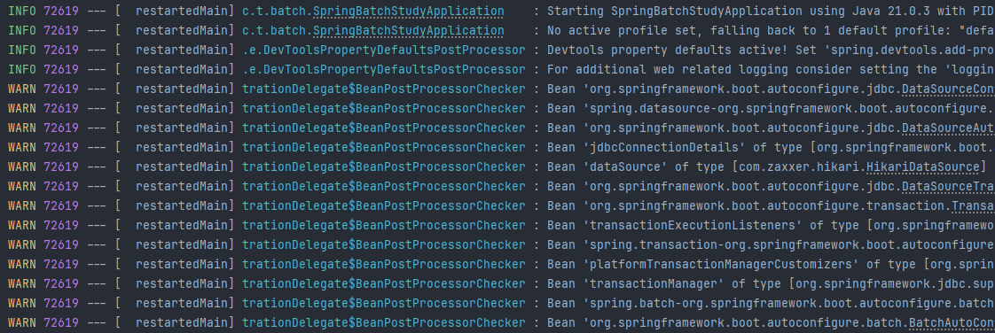Screen dimensions: 995x333
Task: Select the 'spring.batch-org.springframework' bean warning text
Action: [x=771, y=303]
